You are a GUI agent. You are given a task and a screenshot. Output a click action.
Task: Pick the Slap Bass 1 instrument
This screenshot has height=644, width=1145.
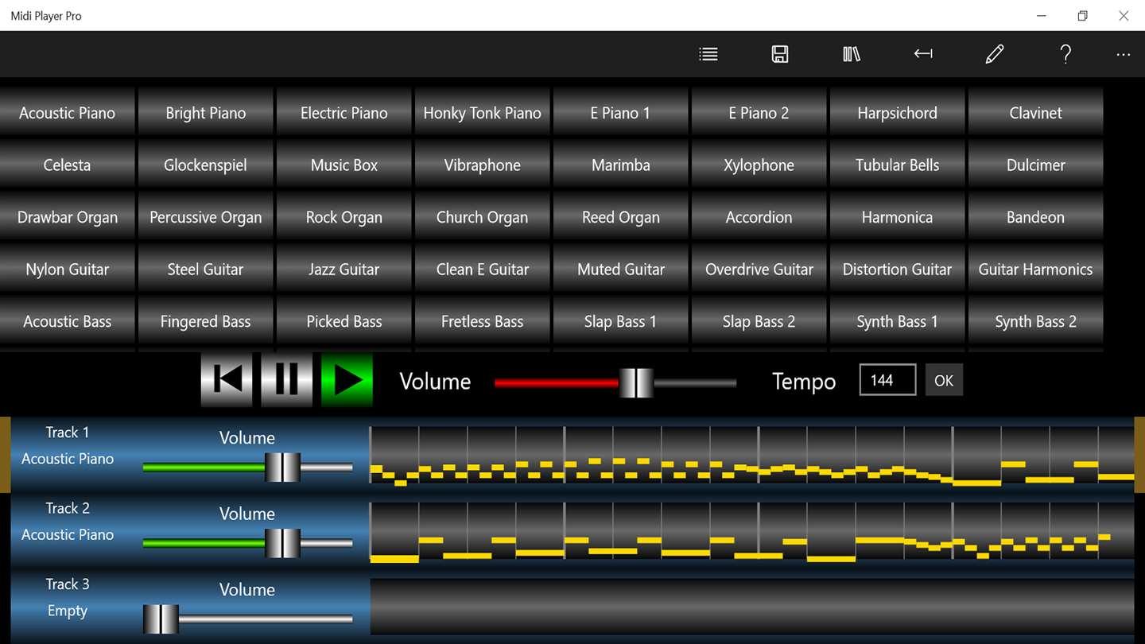[620, 321]
